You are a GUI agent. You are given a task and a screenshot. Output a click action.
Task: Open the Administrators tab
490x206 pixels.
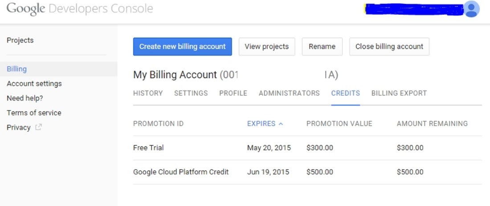tap(289, 93)
